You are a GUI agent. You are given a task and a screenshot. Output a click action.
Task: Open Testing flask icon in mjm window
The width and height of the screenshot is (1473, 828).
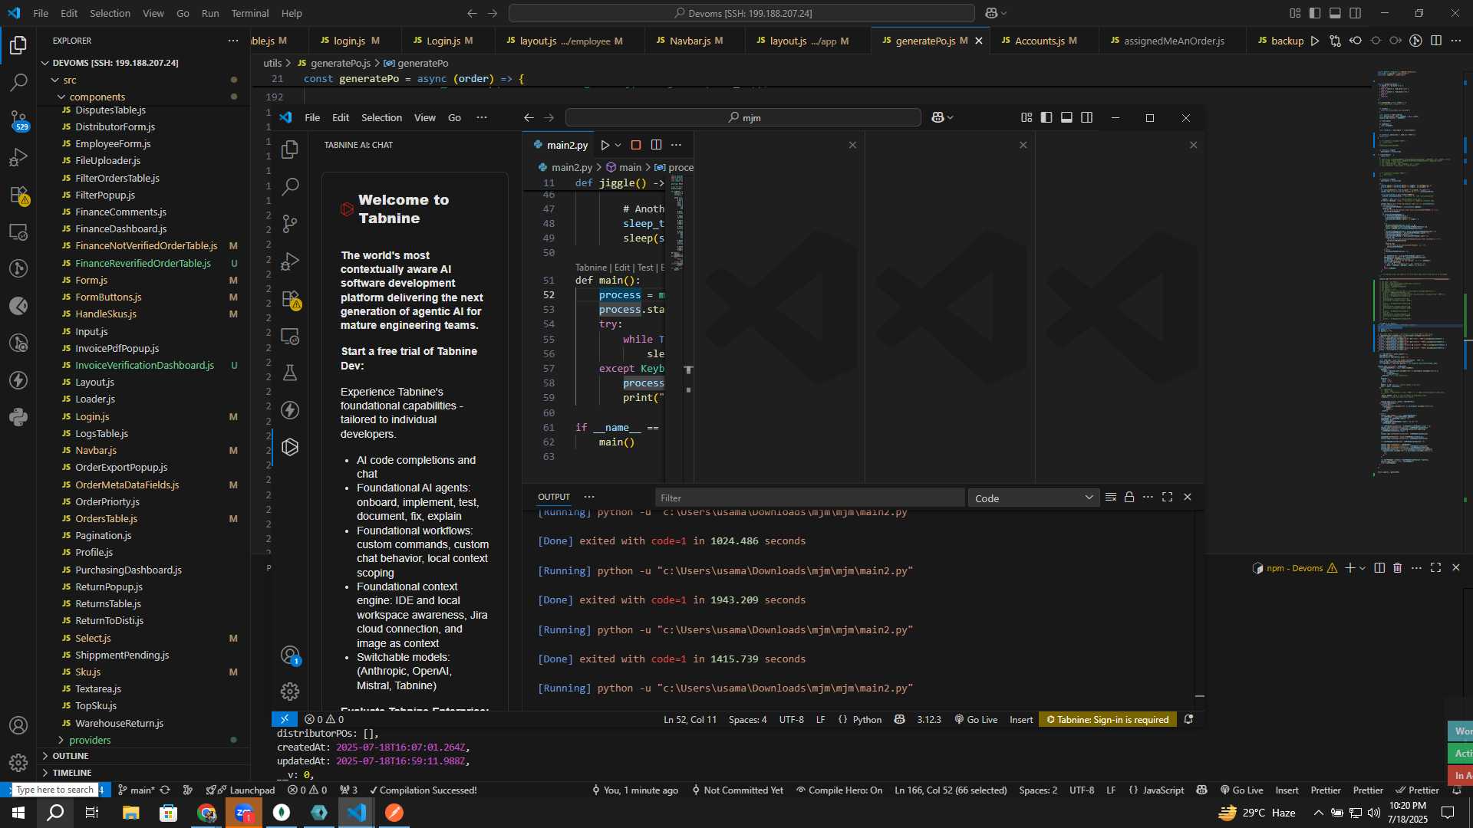[290, 373]
